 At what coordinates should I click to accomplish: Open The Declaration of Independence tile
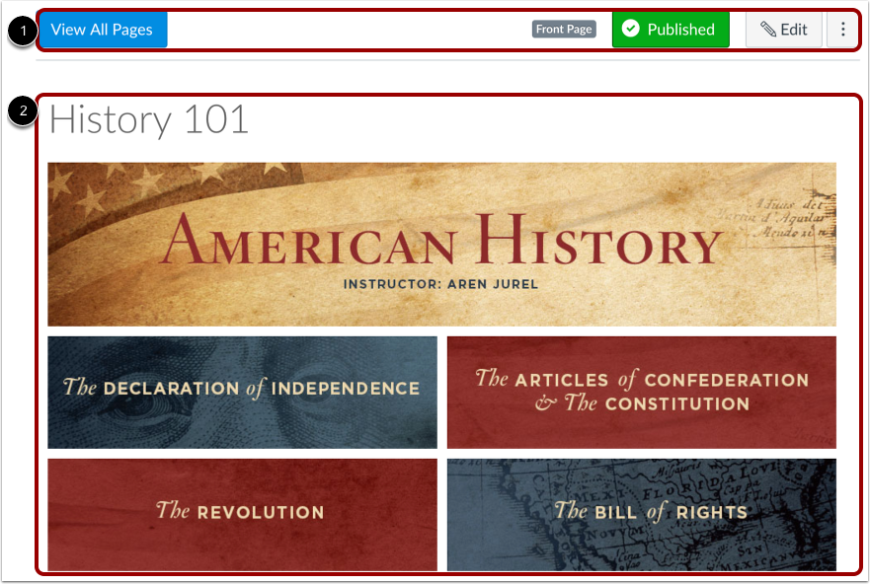pos(242,393)
